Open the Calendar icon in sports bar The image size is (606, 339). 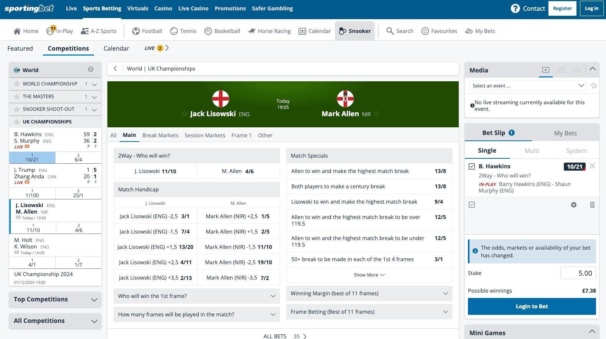pos(302,31)
